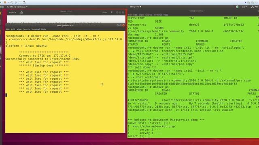Screen dimensions: 259x145
Task: Click the snapshot icon in the VM toolbar
Action: [12, 2]
